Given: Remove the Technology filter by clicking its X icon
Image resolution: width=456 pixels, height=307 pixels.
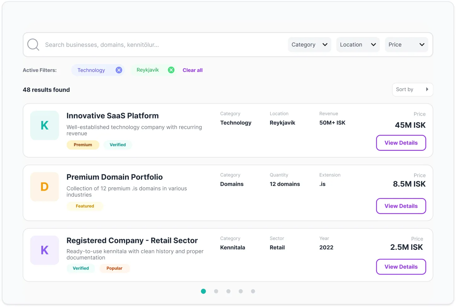Looking at the screenshot, I should pos(119,70).
